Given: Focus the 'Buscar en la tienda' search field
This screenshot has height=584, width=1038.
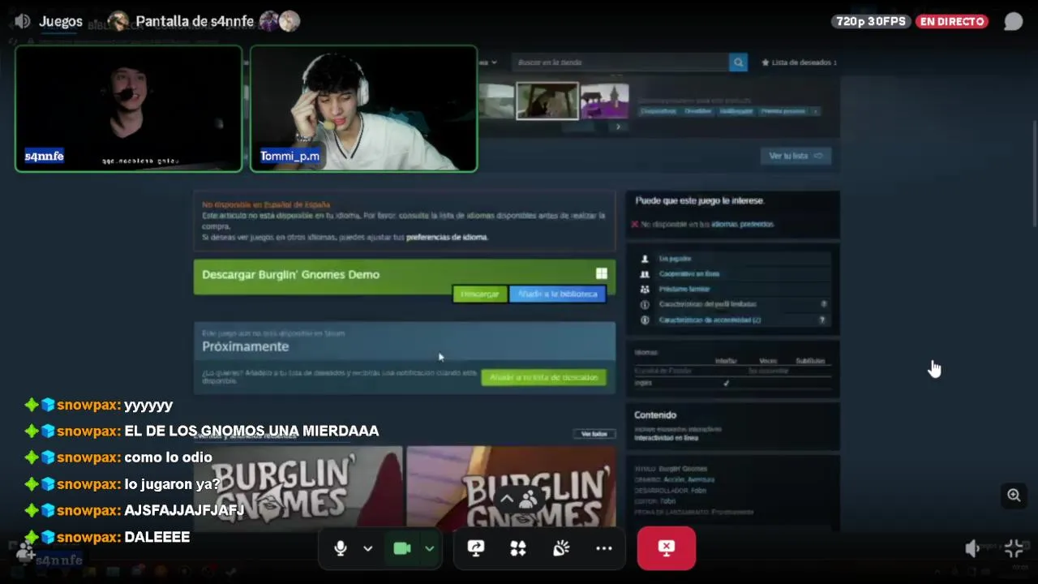Looking at the screenshot, I should coord(620,62).
